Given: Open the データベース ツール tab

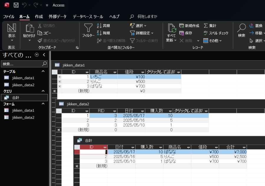Looking at the screenshot, I should [88, 16].
